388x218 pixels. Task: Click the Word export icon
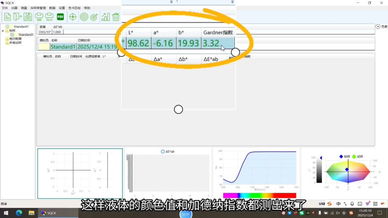point(49,17)
